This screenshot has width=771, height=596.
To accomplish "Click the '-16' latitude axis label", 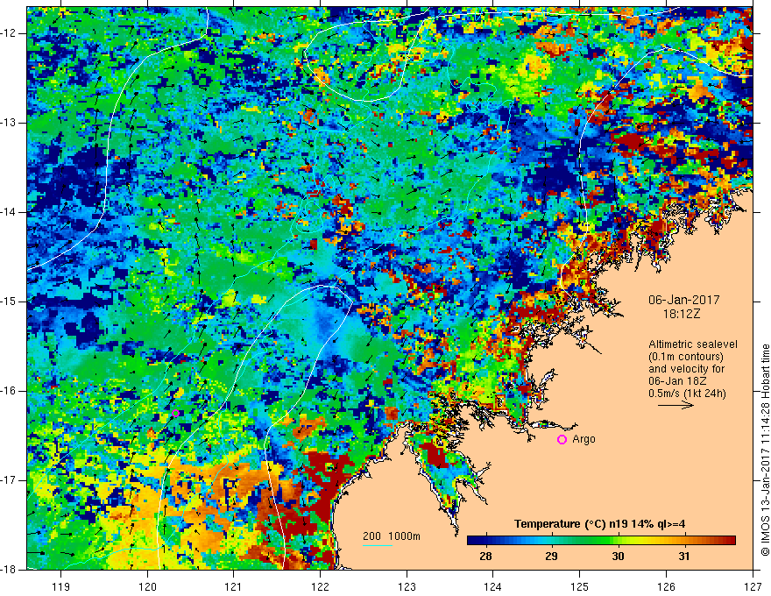I will click(10, 391).
